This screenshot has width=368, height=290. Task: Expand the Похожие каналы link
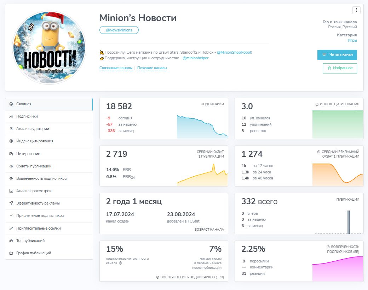coord(152,68)
